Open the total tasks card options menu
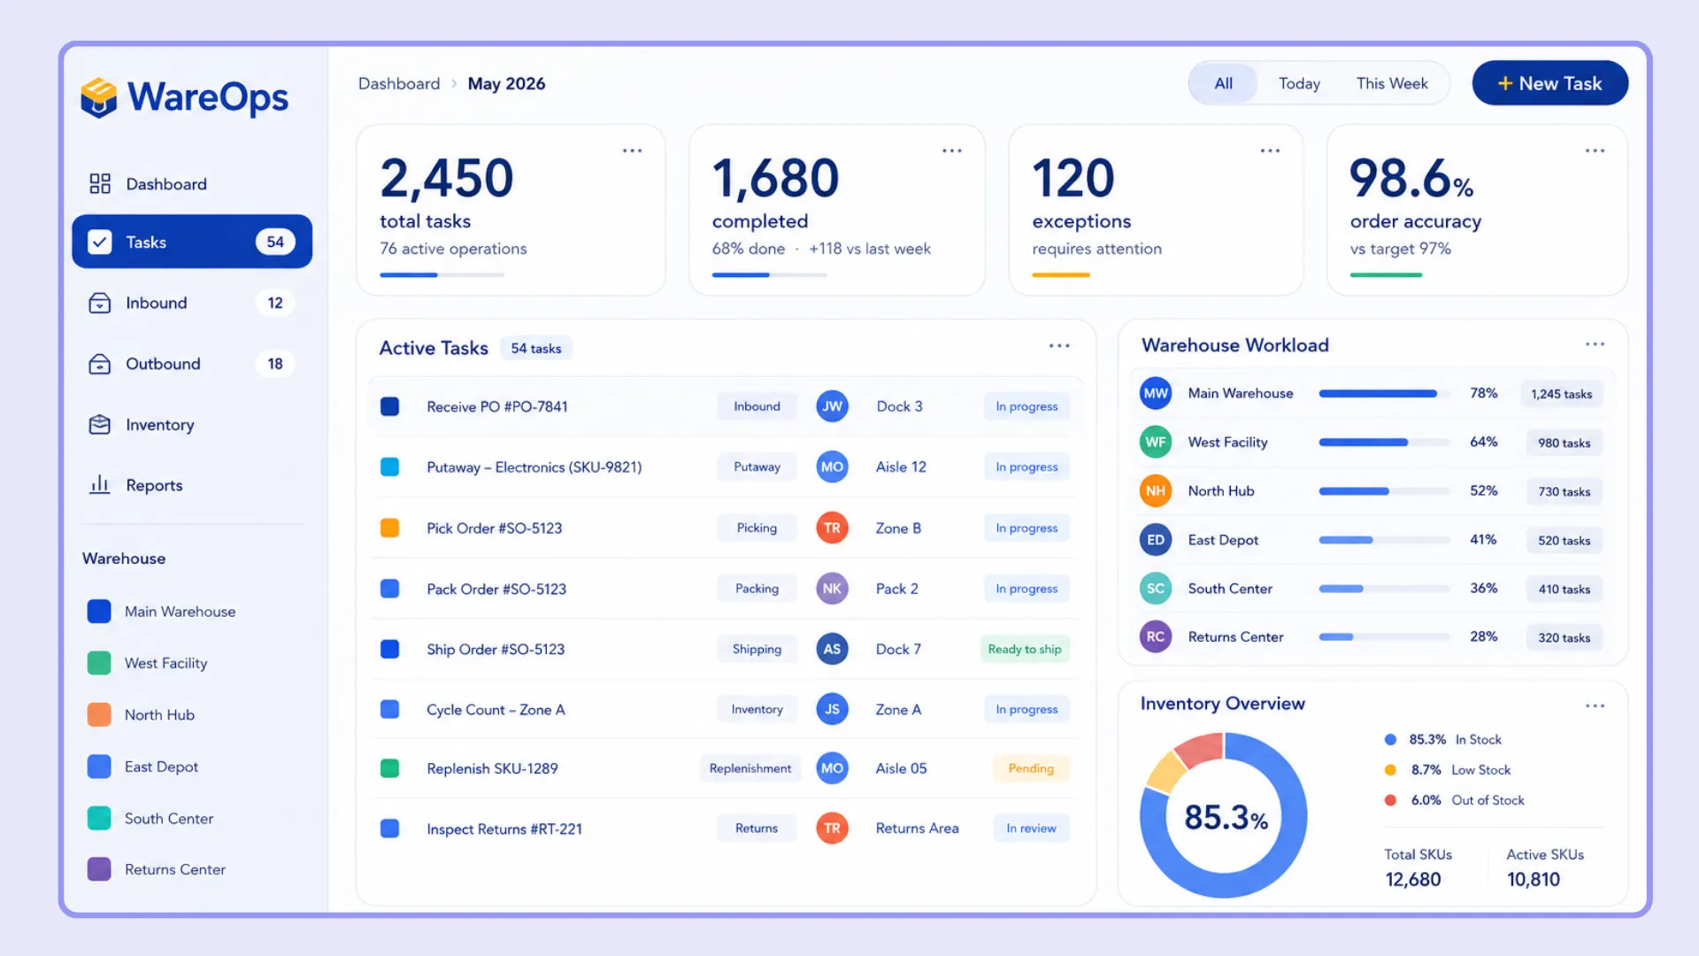The image size is (1699, 956). pos(632,150)
